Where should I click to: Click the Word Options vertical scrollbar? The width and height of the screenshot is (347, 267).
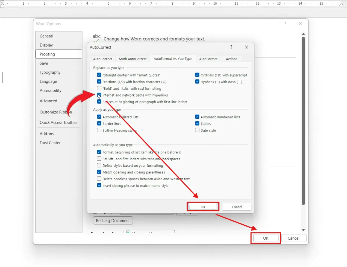303,121
